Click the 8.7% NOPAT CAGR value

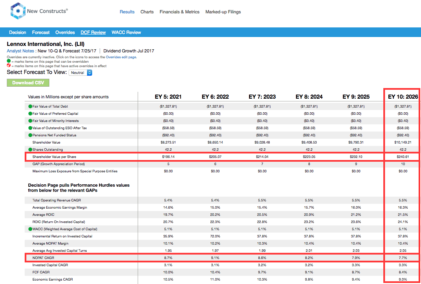click(x=168, y=258)
